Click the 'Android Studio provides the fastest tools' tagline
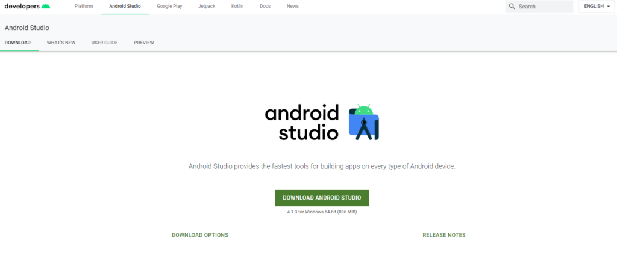The height and width of the screenshot is (265, 617). 322,166
